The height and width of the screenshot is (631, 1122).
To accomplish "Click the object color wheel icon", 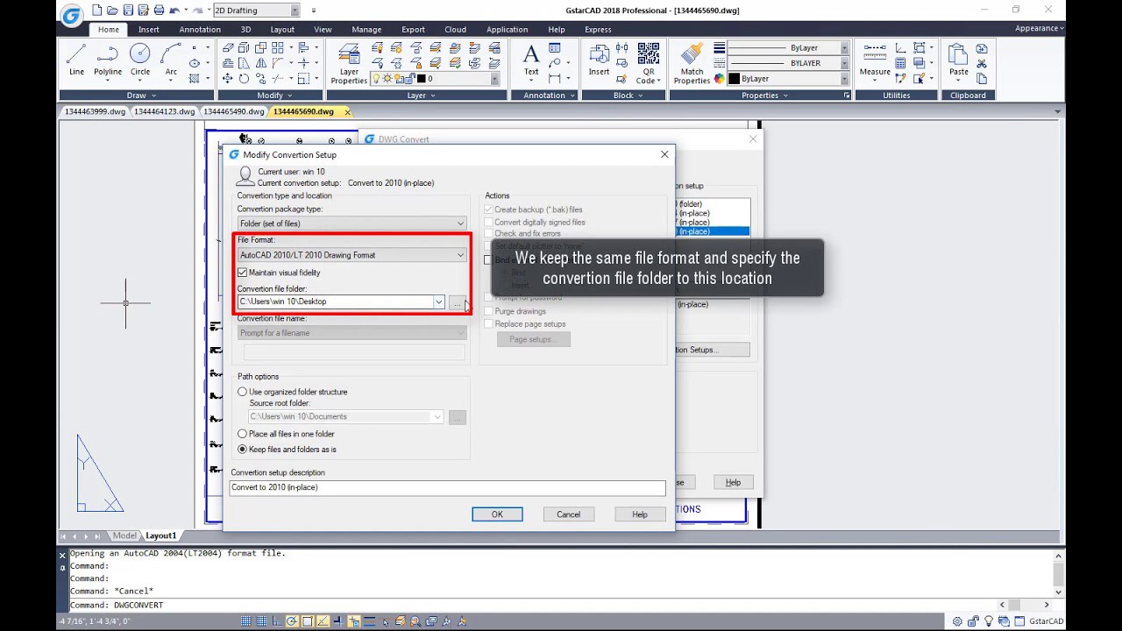I will [x=720, y=79].
